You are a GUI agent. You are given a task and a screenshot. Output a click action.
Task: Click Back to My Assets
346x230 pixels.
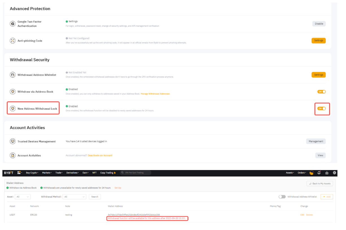320,184
